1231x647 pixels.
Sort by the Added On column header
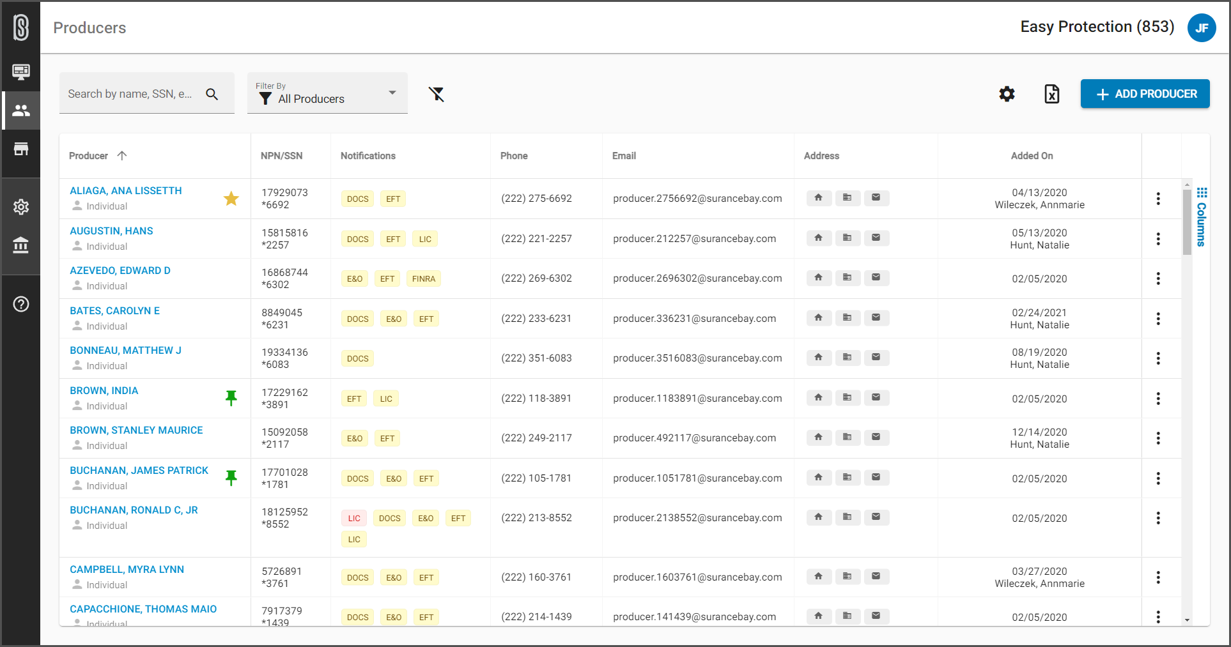(x=1032, y=156)
